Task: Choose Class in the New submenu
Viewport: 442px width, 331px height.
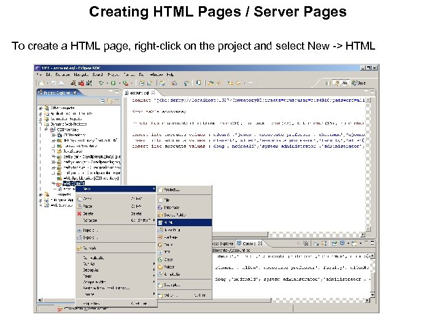Action: [x=184, y=259]
